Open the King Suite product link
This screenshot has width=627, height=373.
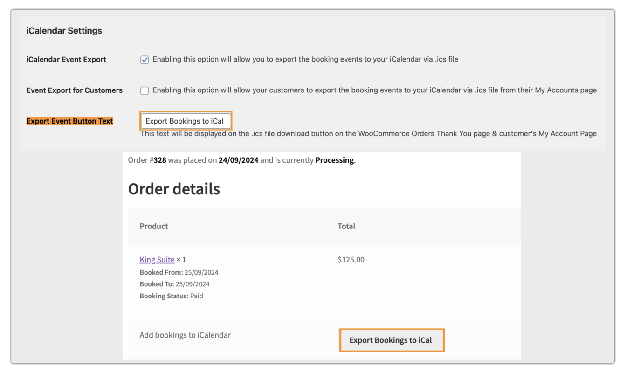point(157,260)
